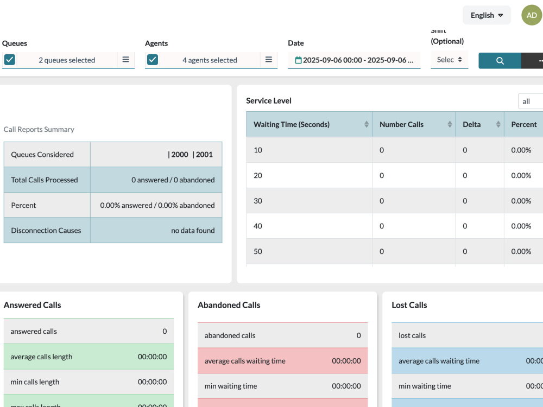Click 'min waiting time' in Lost Calls
This screenshot has width=543, height=407.
click(x=467, y=386)
